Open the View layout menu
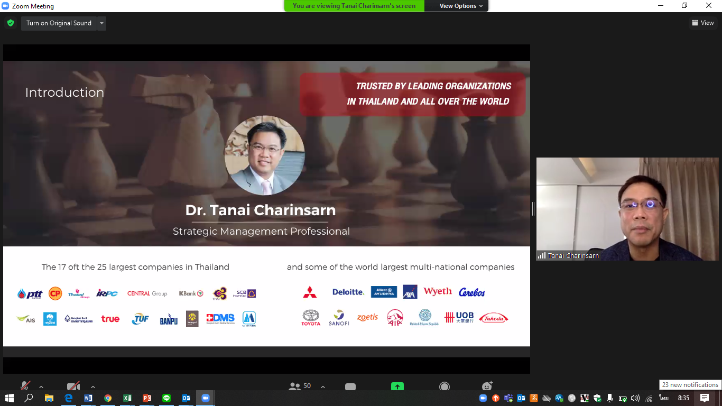 pos(702,23)
